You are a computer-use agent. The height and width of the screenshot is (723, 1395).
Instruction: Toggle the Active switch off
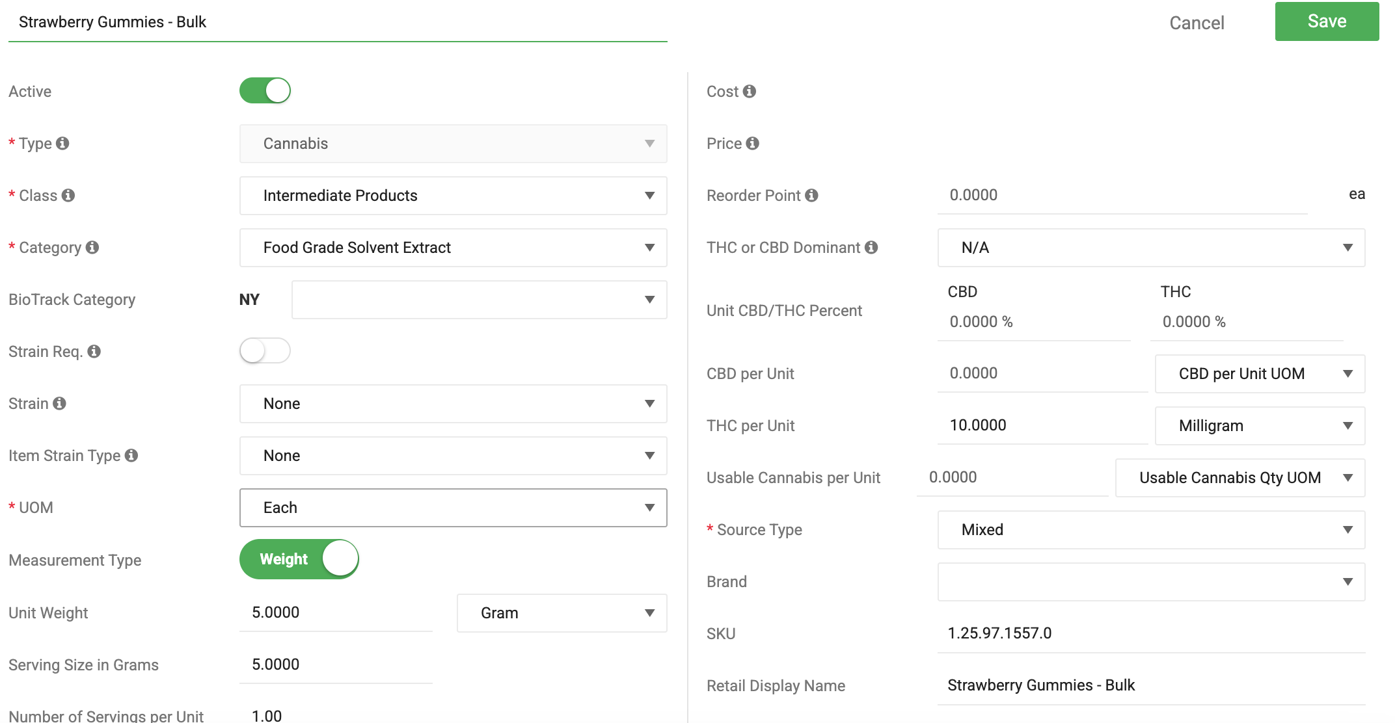[265, 90]
